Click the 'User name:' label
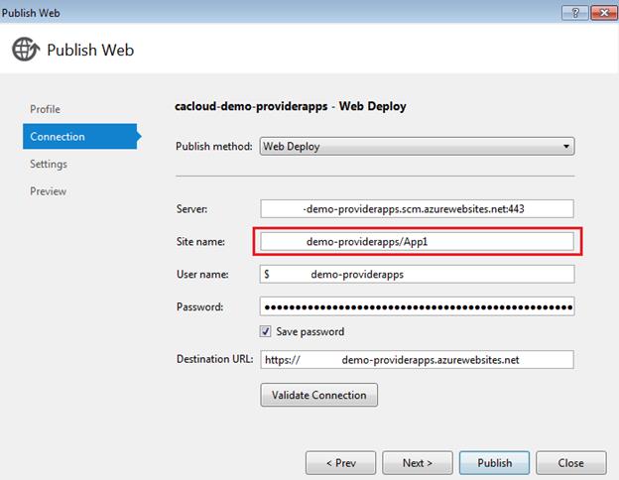This screenshot has height=480, width=619. pos(202,275)
